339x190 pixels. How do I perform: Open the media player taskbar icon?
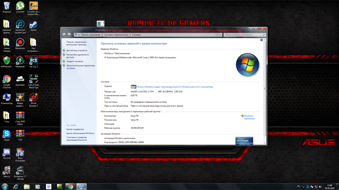click(x=38, y=187)
